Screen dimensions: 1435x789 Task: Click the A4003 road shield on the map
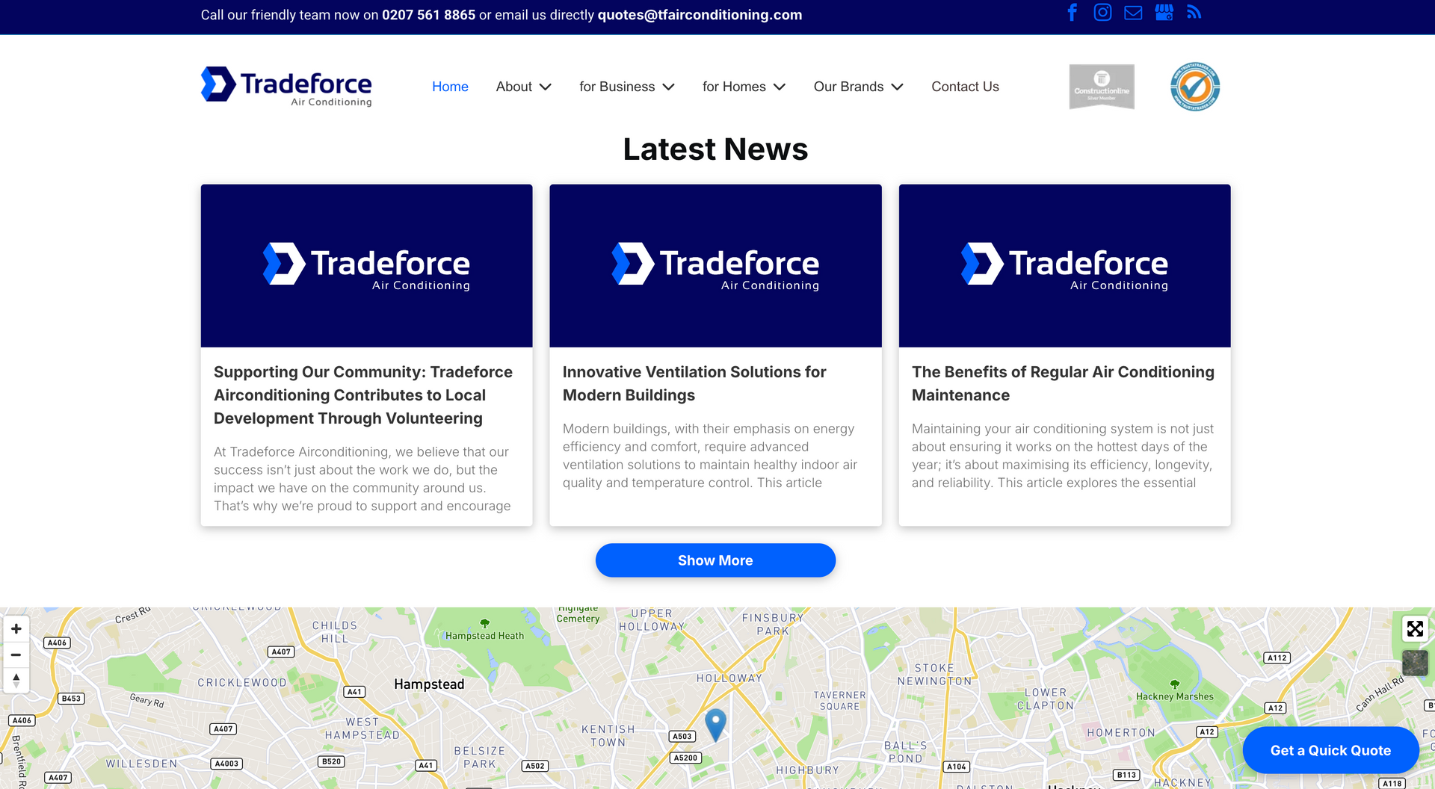coord(226,764)
